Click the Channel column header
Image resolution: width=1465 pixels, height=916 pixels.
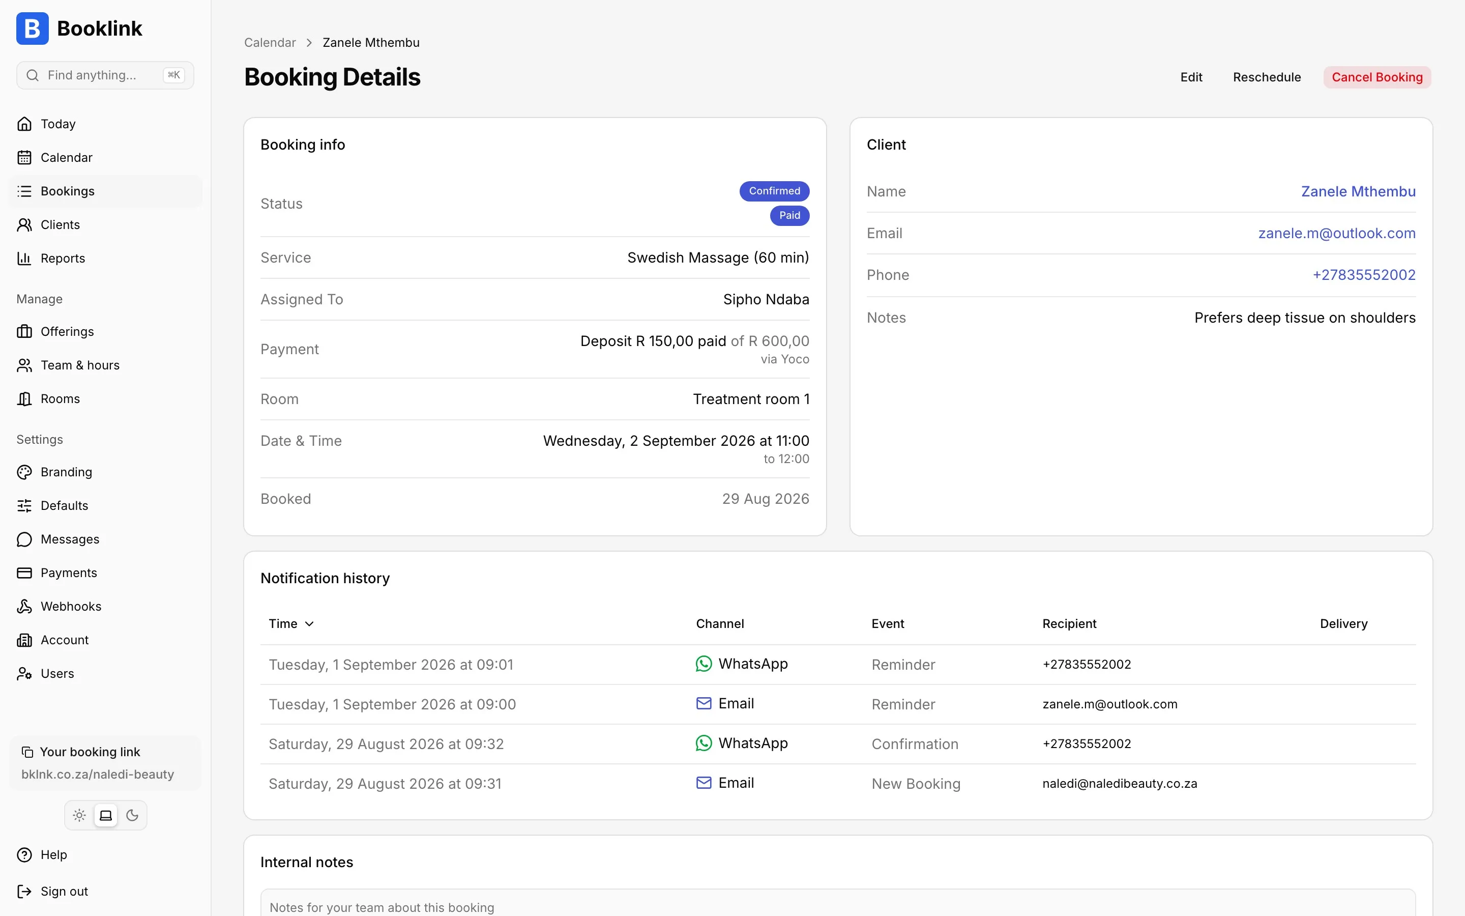pos(720,624)
